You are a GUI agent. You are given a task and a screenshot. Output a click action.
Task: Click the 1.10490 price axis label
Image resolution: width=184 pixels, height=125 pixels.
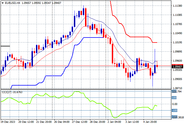coord(177,33)
